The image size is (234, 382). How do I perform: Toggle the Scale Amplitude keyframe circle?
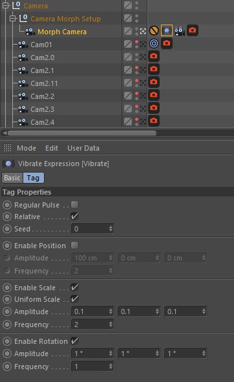point(7,312)
